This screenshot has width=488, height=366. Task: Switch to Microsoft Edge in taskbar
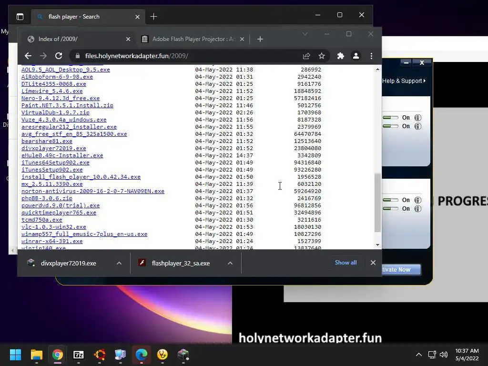[x=141, y=355]
